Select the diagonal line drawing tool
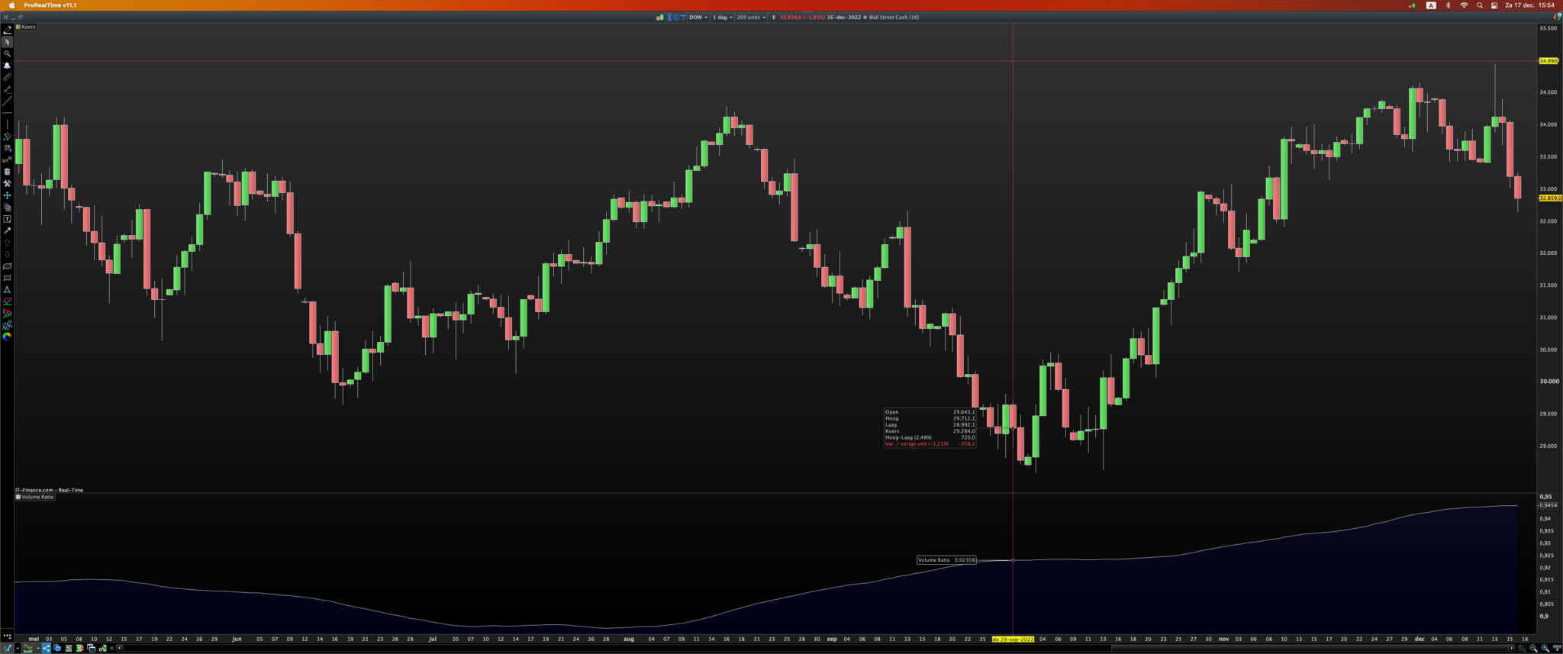This screenshot has width=1563, height=654. click(7, 101)
